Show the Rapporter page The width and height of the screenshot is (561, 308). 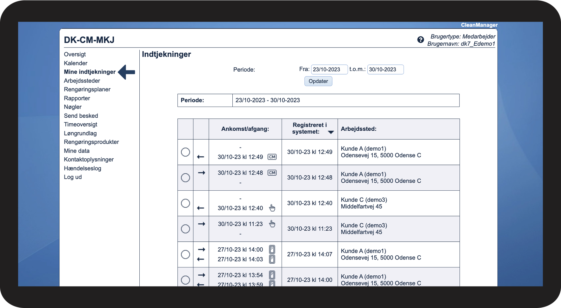pyautogui.click(x=77, y=98)
